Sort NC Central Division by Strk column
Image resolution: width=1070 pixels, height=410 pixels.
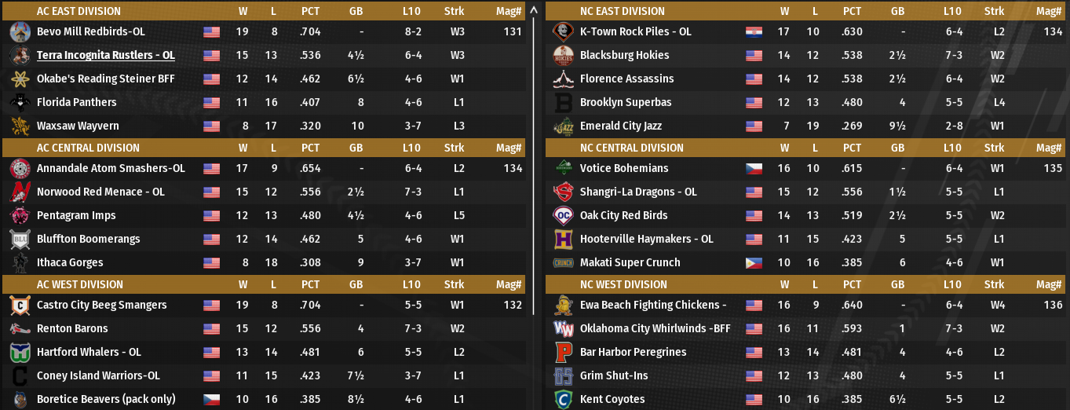point(994,148)
